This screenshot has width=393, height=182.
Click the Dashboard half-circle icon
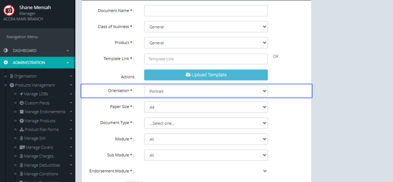click(x=6, y=51)
